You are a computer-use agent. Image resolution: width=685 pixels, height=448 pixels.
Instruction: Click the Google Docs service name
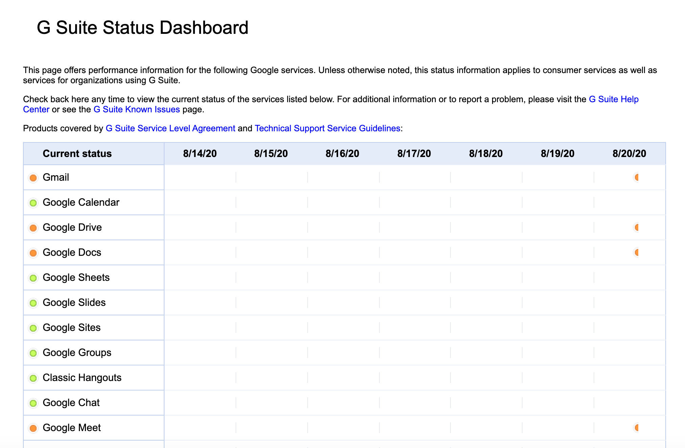click(72, 252)
